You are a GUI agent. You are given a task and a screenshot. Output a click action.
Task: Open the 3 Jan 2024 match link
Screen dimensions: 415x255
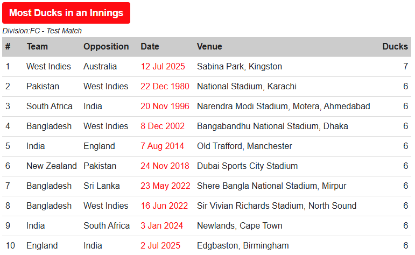tap(161, 225)
